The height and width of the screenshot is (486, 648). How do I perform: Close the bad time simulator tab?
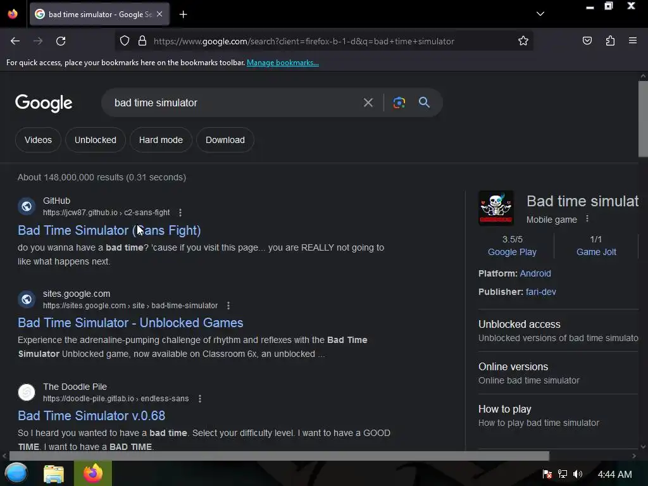pos(159,14)
